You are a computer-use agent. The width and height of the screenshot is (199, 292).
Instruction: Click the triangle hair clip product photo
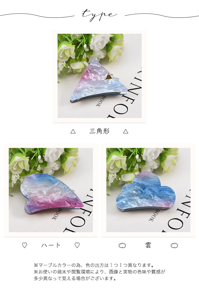point(99,76)
